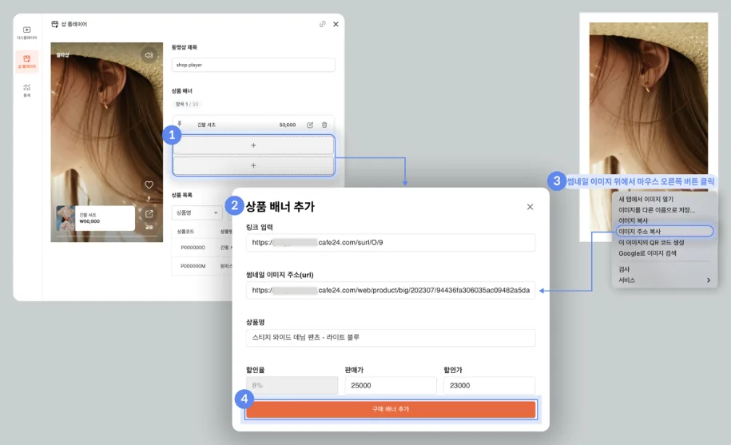Close the 샵 플레이어 window

336,24
